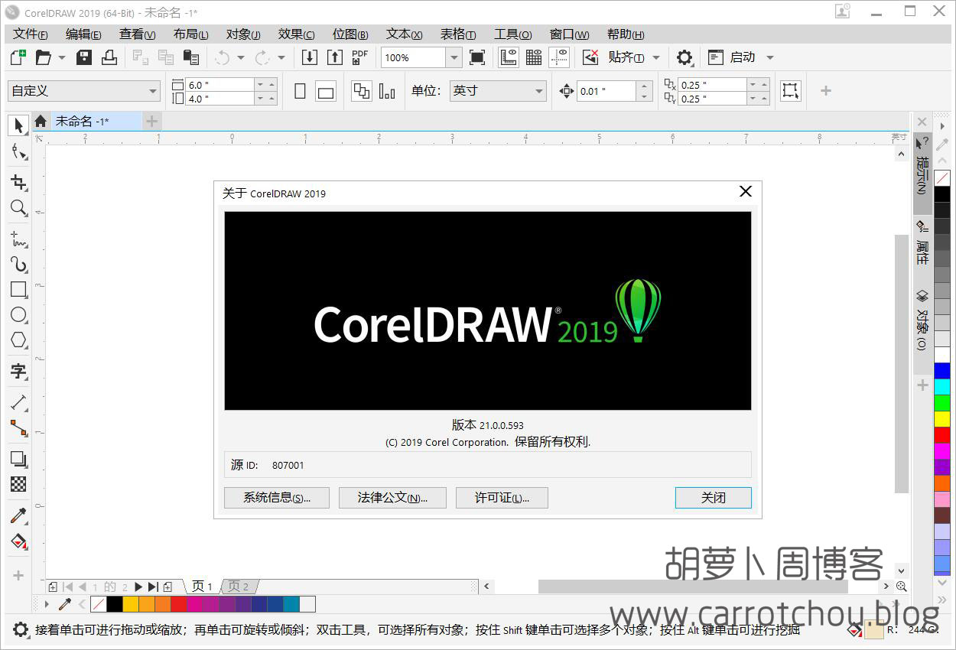Toggle Snap off button
Viewport: 956px width, 650px height.
click(x=590, y=57)
